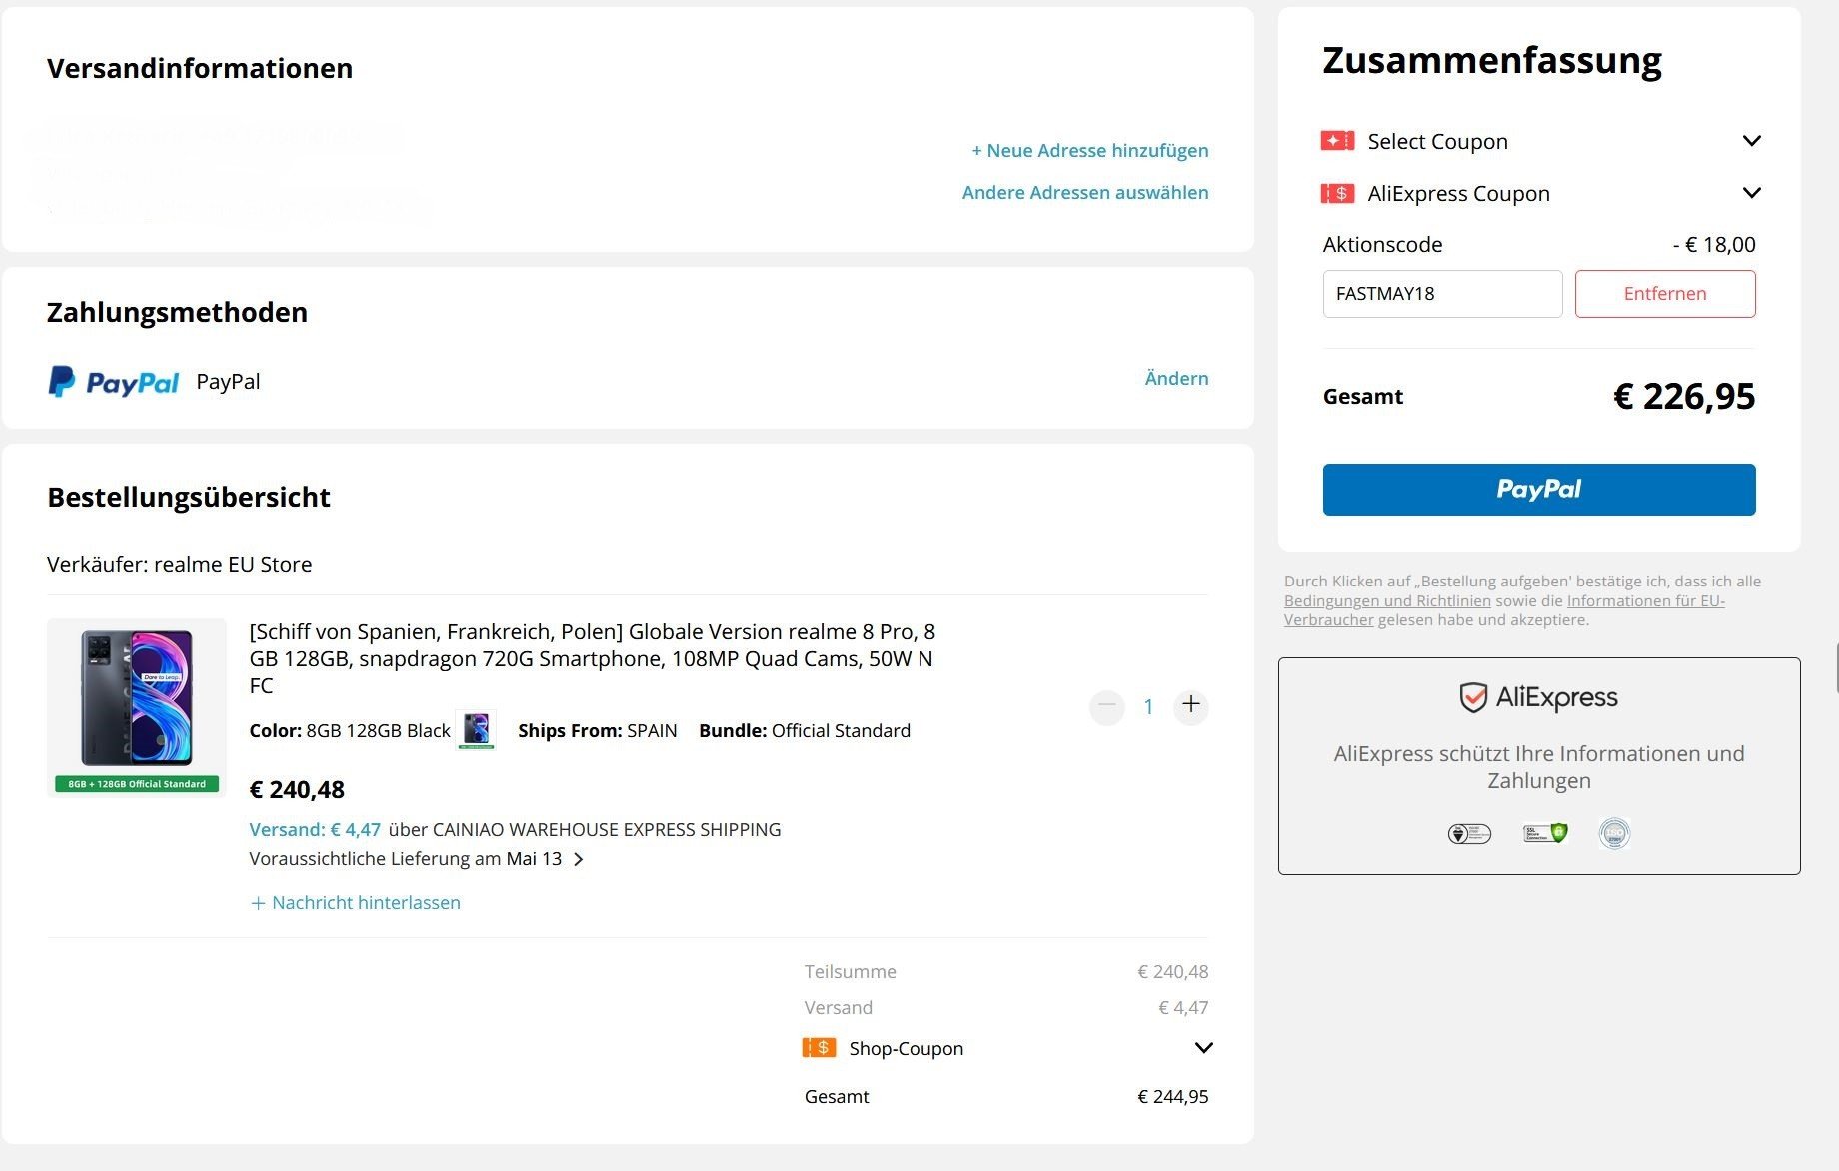
Task: Change payment method via Ändern
Action: pyautogui.click(x=1176, y=378)
